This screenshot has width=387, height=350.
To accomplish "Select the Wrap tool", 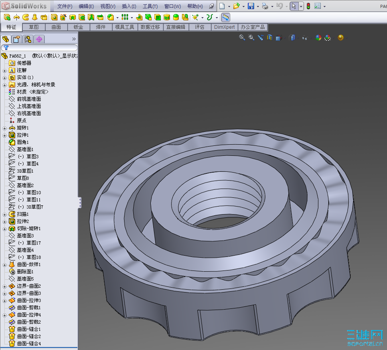I will [167, 17].
